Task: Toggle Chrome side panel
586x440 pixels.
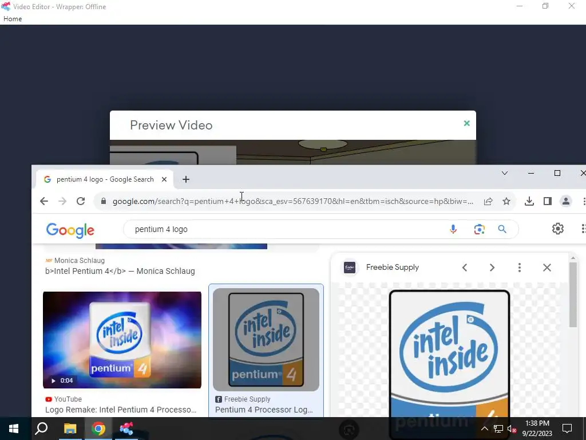Action: click(548, 201)
